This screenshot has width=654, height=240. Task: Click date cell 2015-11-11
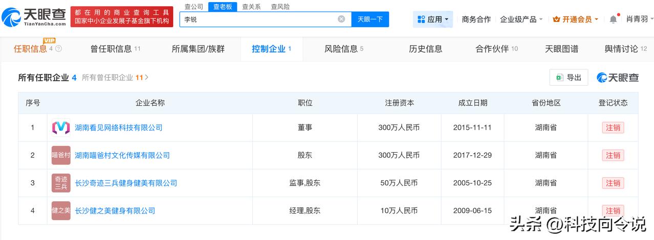[x=472, y=128]
